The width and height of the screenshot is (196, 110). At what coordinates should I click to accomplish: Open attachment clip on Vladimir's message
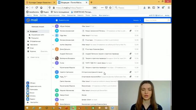(x=130, y=72)
